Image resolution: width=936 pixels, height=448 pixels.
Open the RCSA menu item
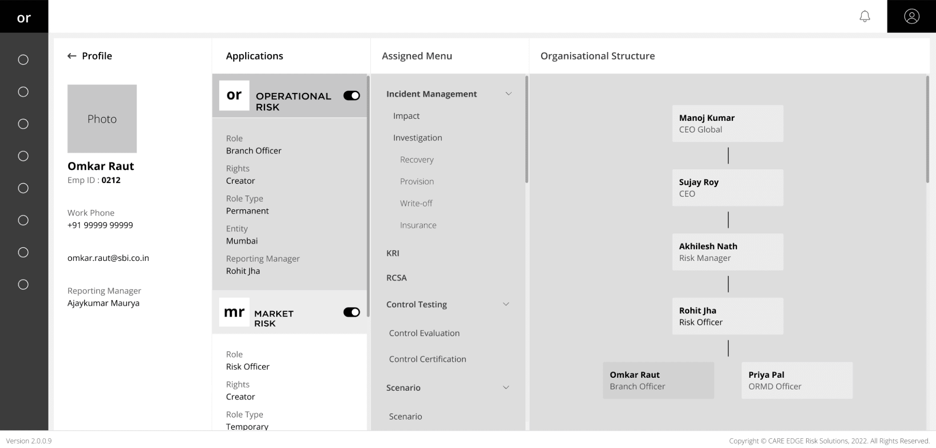[396, 278]
